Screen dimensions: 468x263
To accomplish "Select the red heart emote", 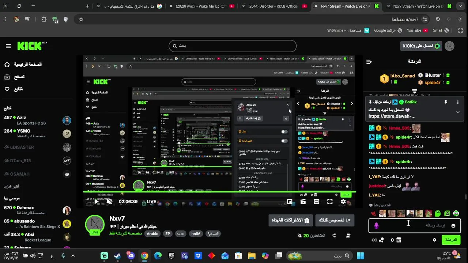I will [373, 214].
